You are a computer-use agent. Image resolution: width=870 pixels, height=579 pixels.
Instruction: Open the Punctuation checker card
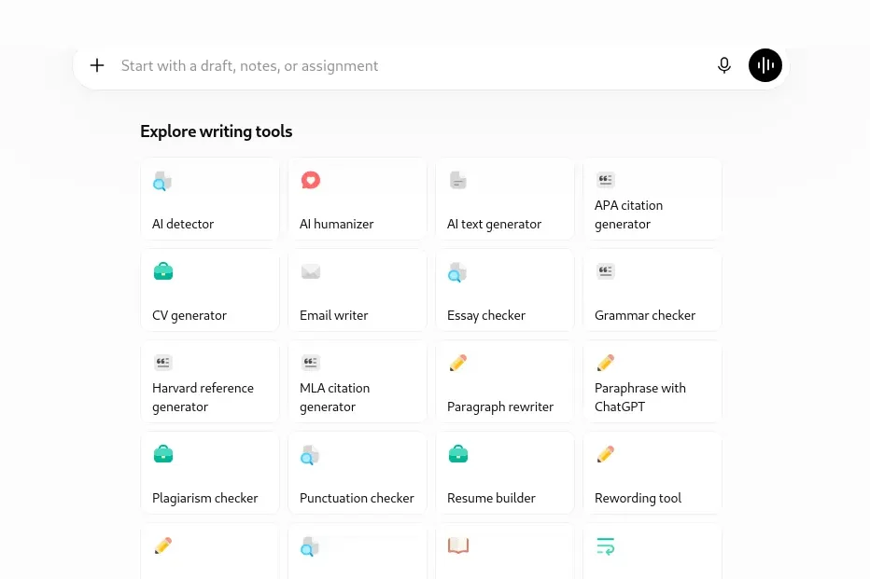coord(358,473)
